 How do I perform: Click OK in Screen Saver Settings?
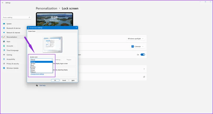point(55,80)
